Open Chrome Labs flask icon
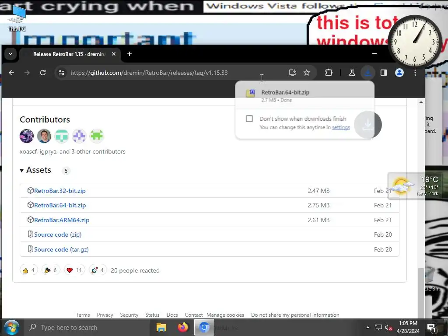 tap(352, 73)
